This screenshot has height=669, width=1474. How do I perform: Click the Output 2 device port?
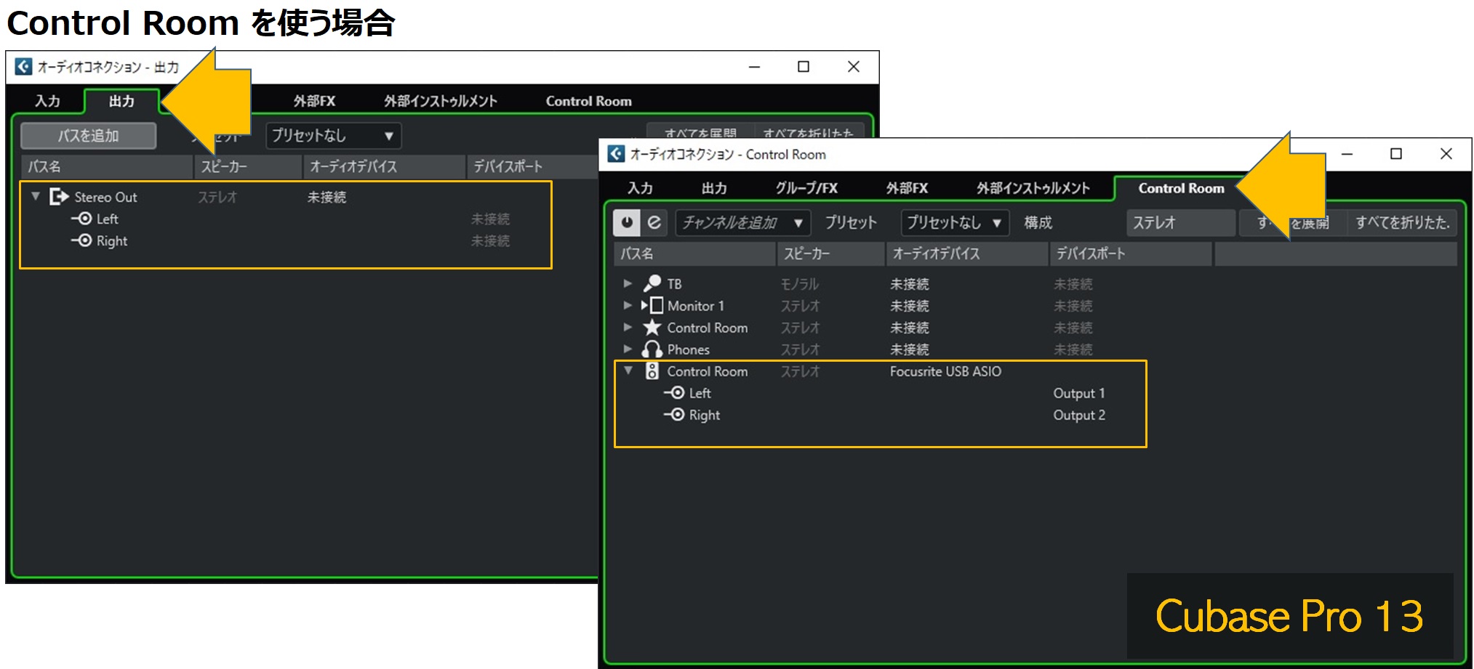(x=1079, y=415)
